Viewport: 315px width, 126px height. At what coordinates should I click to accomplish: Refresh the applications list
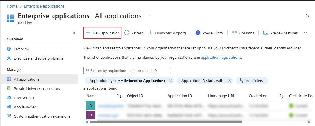(134, 33)
